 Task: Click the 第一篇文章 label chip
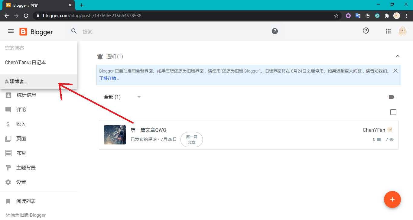pyautogui.click(x=192, y=139)
